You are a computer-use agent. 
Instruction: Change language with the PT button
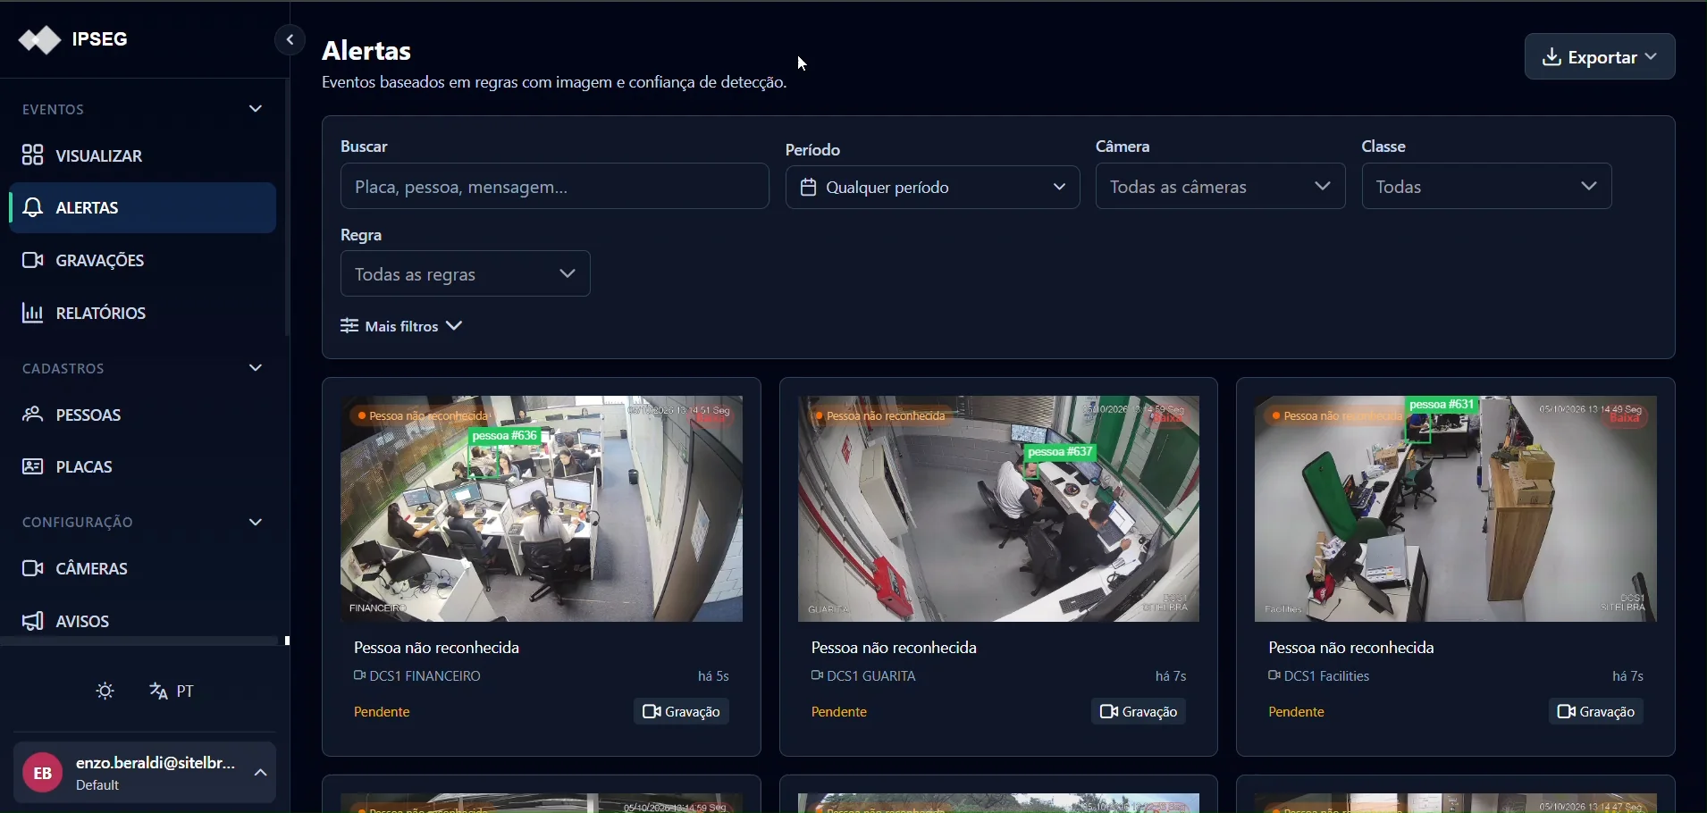tap(172, 692)
